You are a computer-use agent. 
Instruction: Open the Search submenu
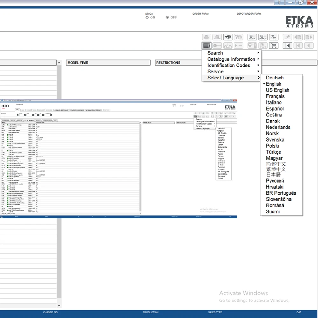(232, 53)
